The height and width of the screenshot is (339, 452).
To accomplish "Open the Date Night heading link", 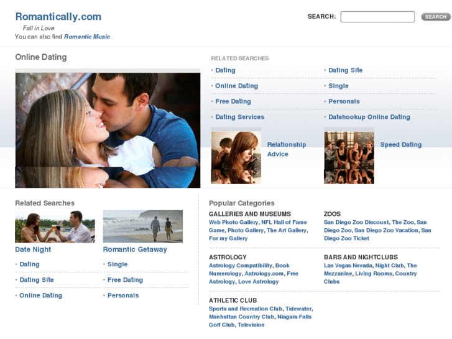I will pyautogui.click(x=33, y=249).
